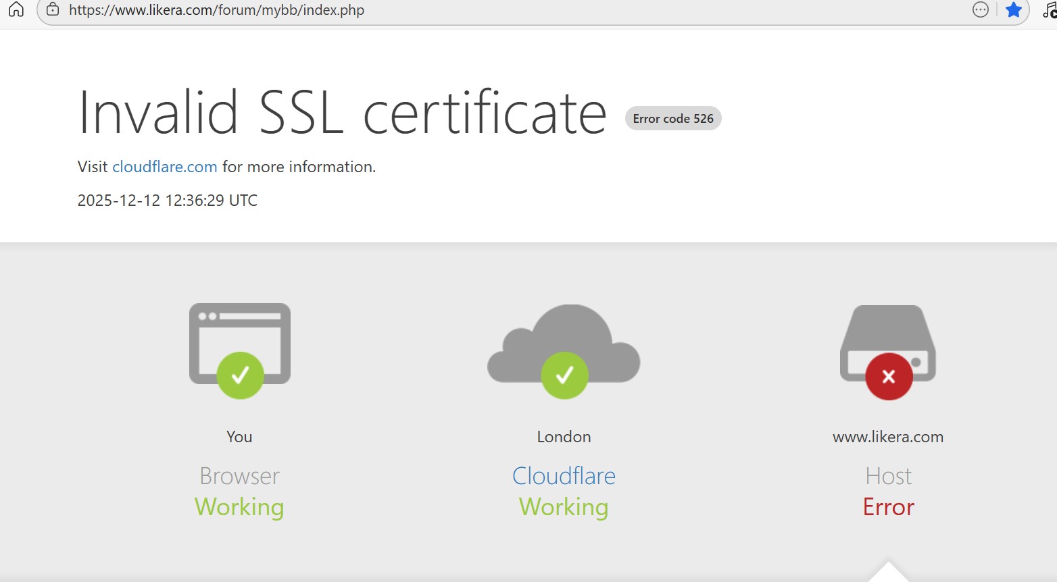Click the Error code 526 badge

672,119
